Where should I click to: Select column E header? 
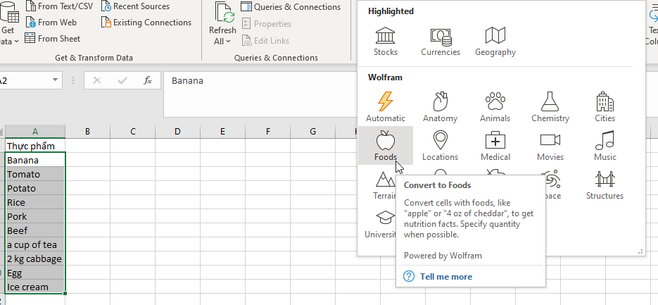coord(222,132)
